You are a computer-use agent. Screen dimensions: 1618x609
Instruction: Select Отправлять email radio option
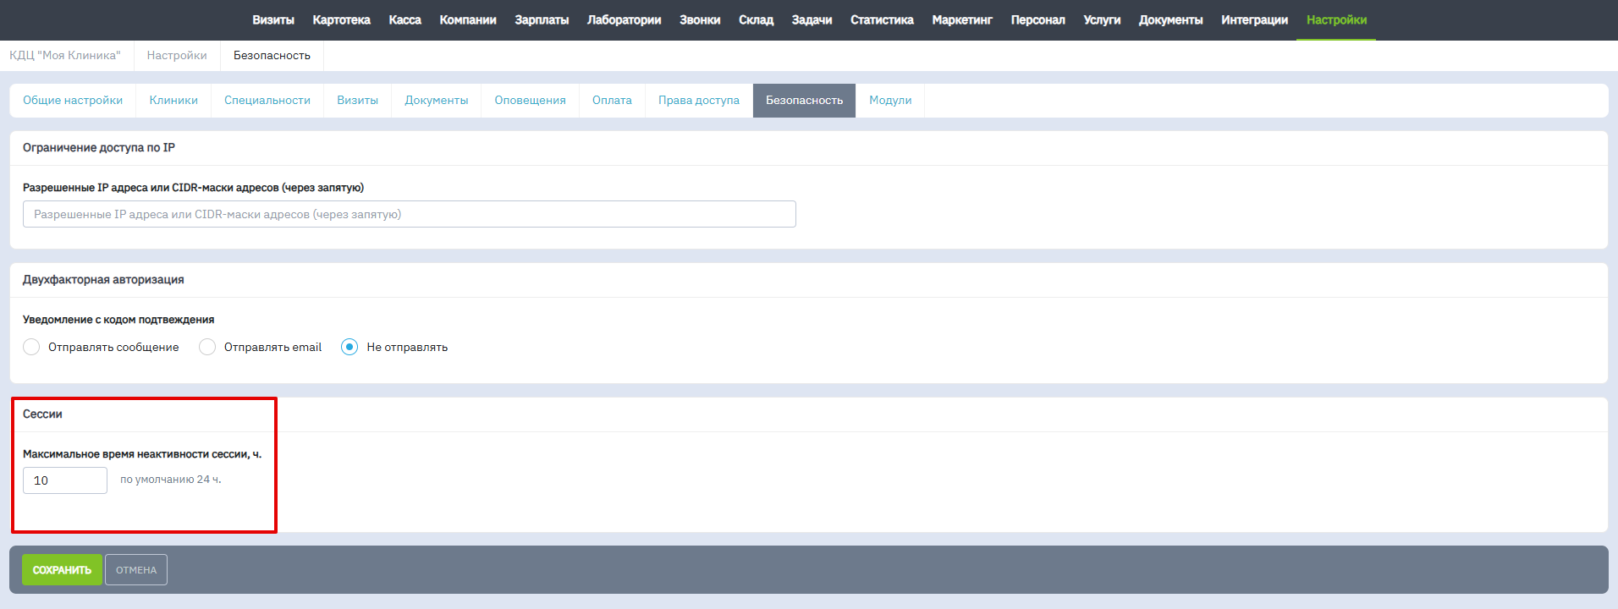click(207, 347)
